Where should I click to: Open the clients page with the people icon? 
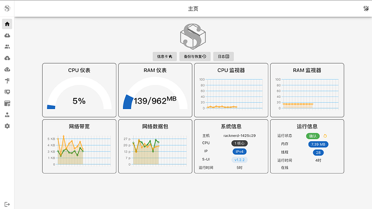[7, 47]
